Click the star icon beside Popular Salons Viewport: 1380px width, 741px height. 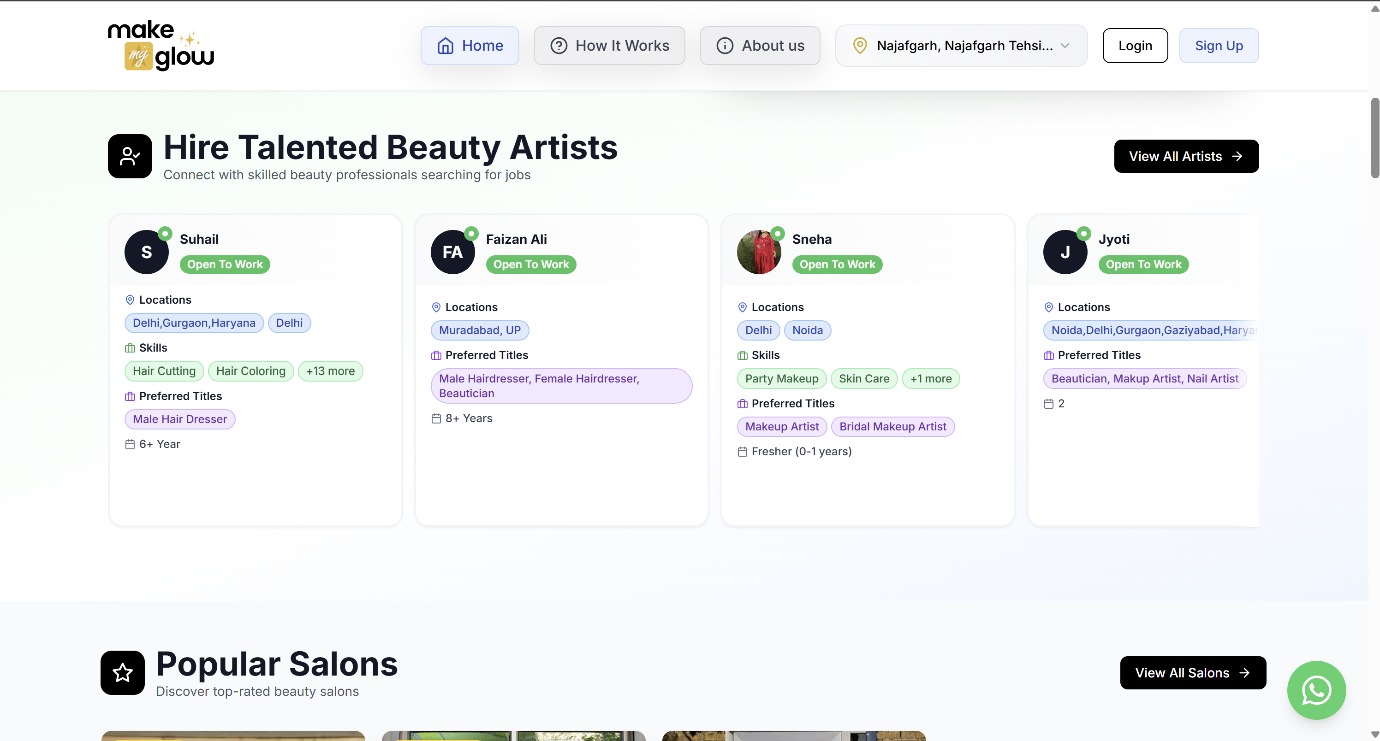[123, 672]
